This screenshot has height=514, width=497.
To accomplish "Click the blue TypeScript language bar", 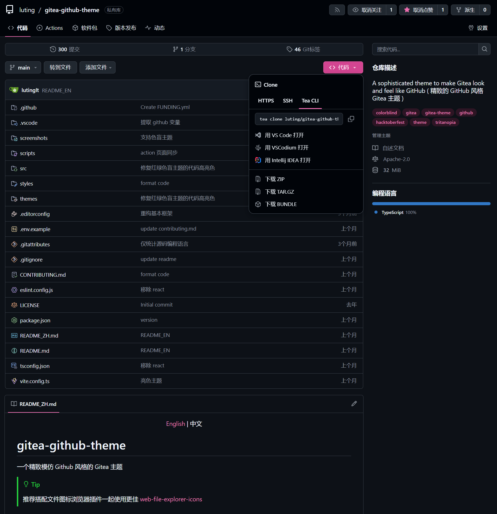I will click(431, 204).
